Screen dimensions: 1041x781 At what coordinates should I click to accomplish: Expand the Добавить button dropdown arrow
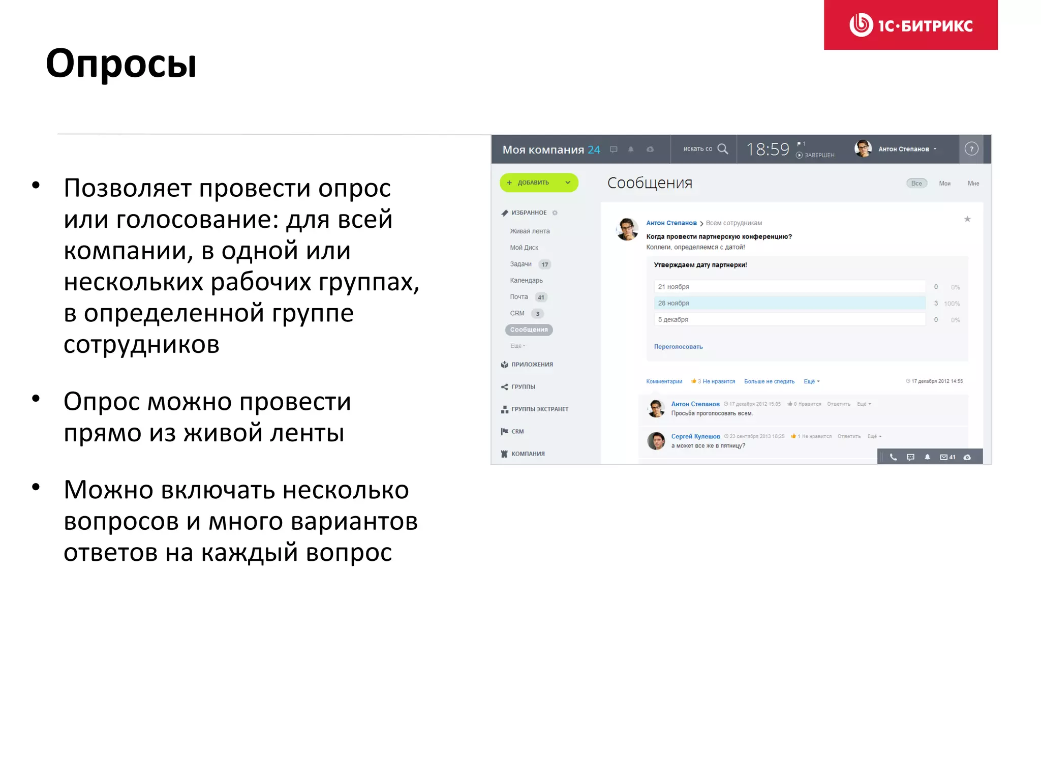click(x=568, y=183)
